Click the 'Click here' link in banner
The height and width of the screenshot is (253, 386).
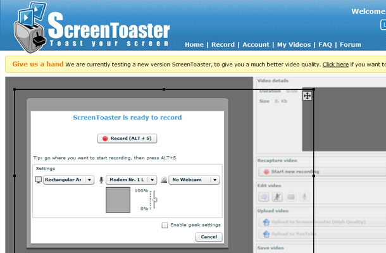(335, 65)
